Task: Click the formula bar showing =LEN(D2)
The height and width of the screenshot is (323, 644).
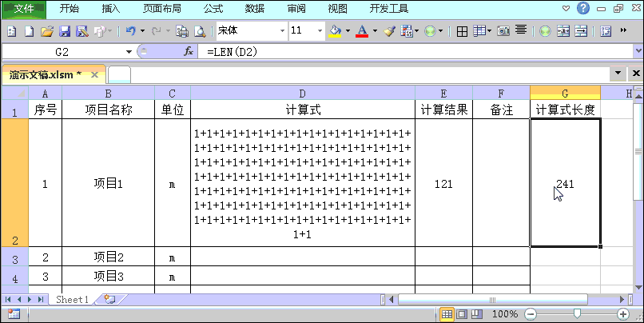Action: (416, 52)
